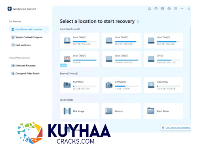The image size is (198, 150).
Task: Click the Local Disk(D:) drive icon
Action: [x=109, y=40]
